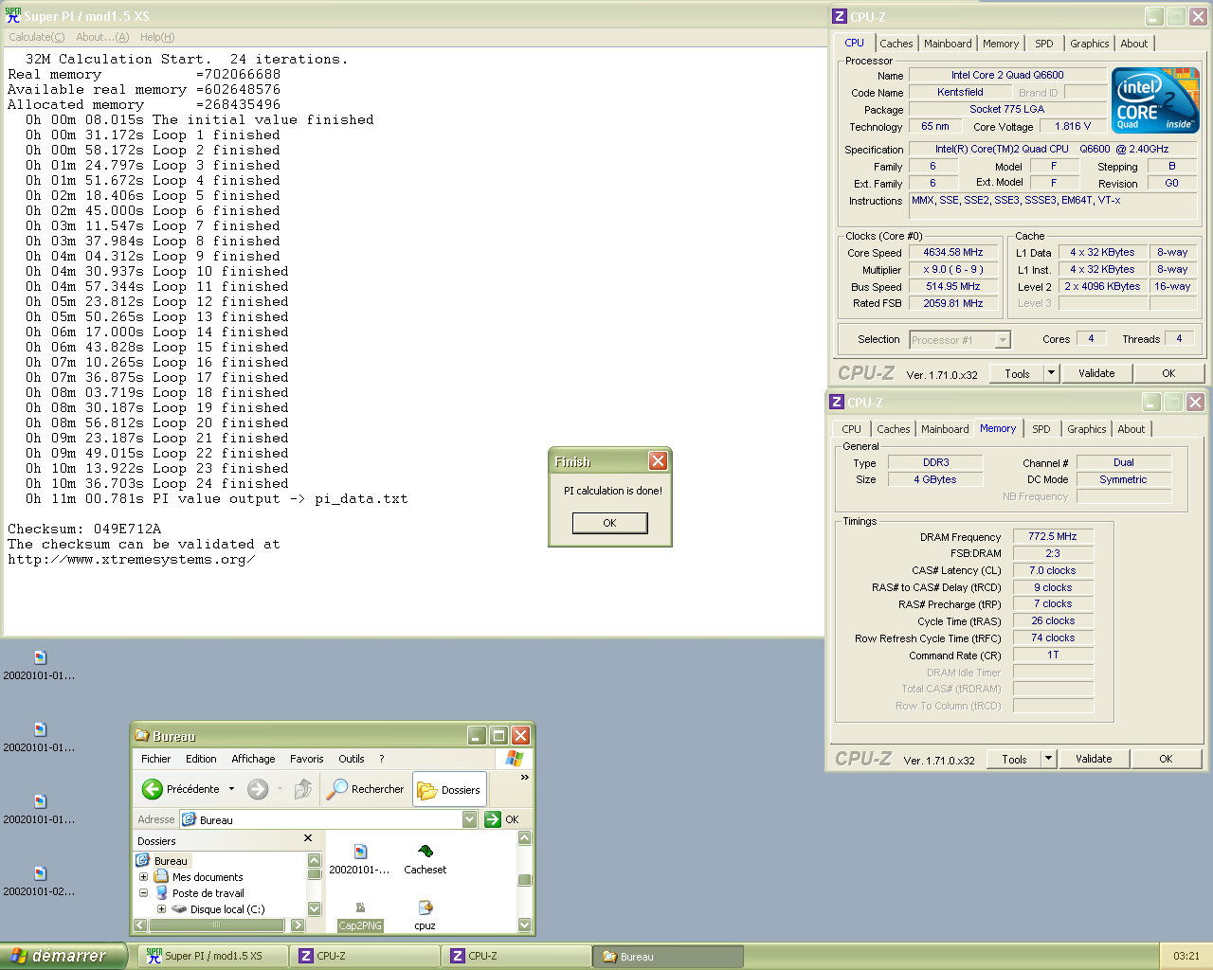
Task: Click OK in the Finish dialog
Action: pos(609,523)
